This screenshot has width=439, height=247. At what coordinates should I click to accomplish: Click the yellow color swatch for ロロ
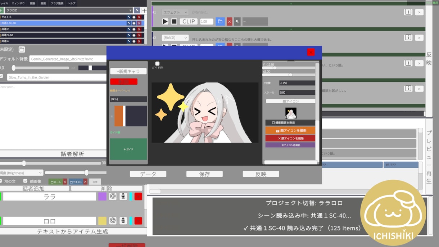[102, 221]
